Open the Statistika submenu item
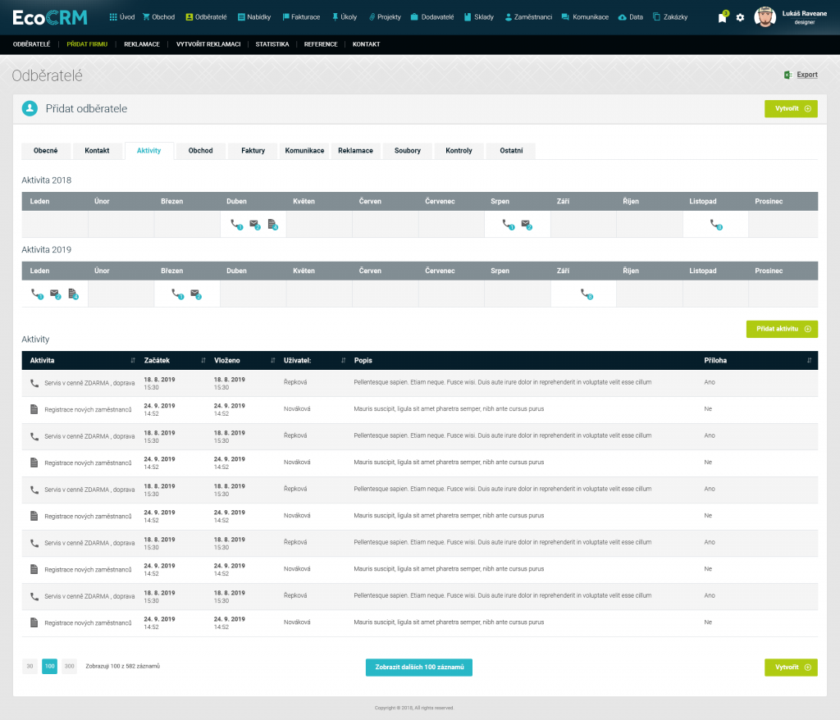The width and height of the screenshot is (840, 720). coord(272,44)
